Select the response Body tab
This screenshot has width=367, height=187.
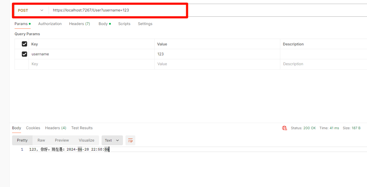[17, 128]
